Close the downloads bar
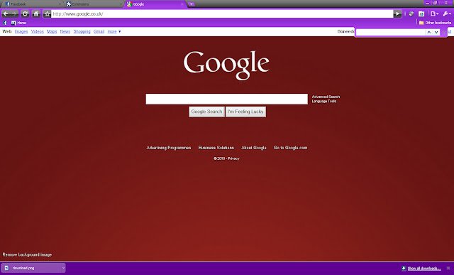Image resolution: width=454 pixels, height=275 pixels. coord(448,269)
